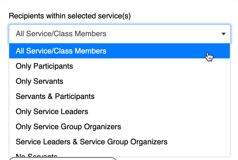Pick leaders and group organizers combined entry
This screenshot has width=238, height=160.
click(x=92, y=142)
